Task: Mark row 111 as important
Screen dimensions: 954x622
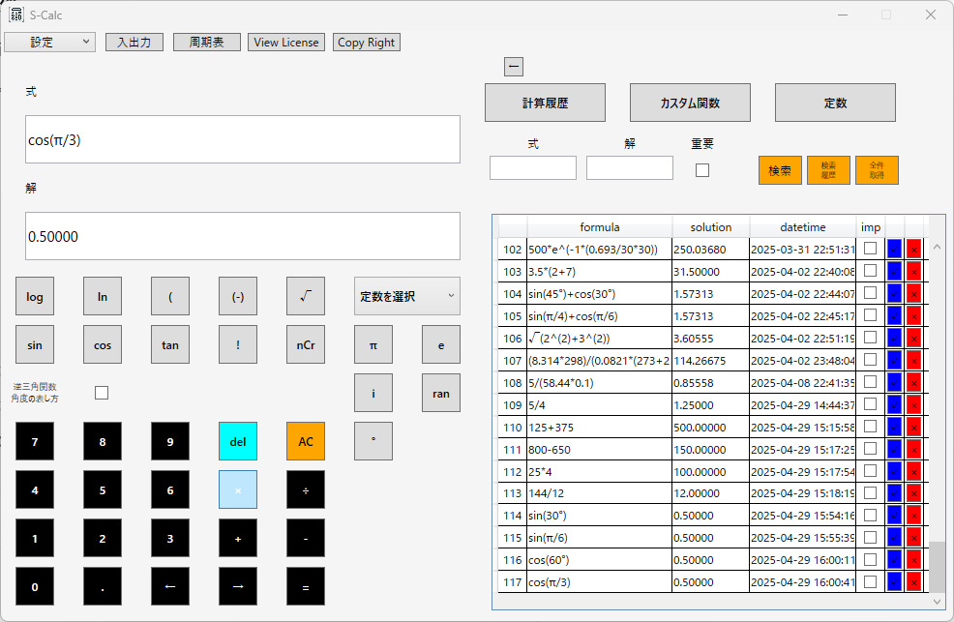Action: [x=871, y=449]
